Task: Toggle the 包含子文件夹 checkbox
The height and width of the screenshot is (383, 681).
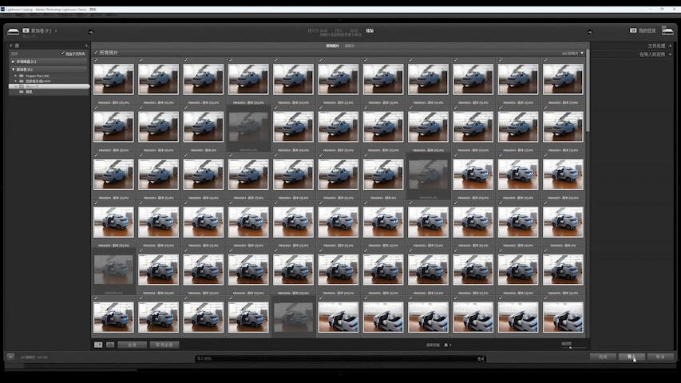Action: [x=63, y=53]
